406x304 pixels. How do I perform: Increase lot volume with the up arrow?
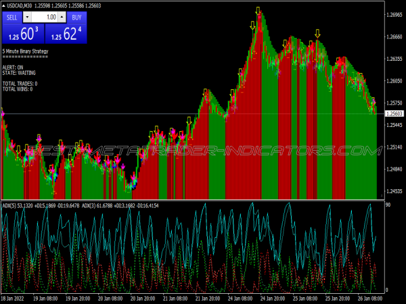(62, 18)
